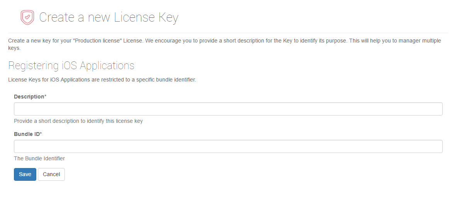
Task: Click the bold Description field label
Action: click(29, 97)
